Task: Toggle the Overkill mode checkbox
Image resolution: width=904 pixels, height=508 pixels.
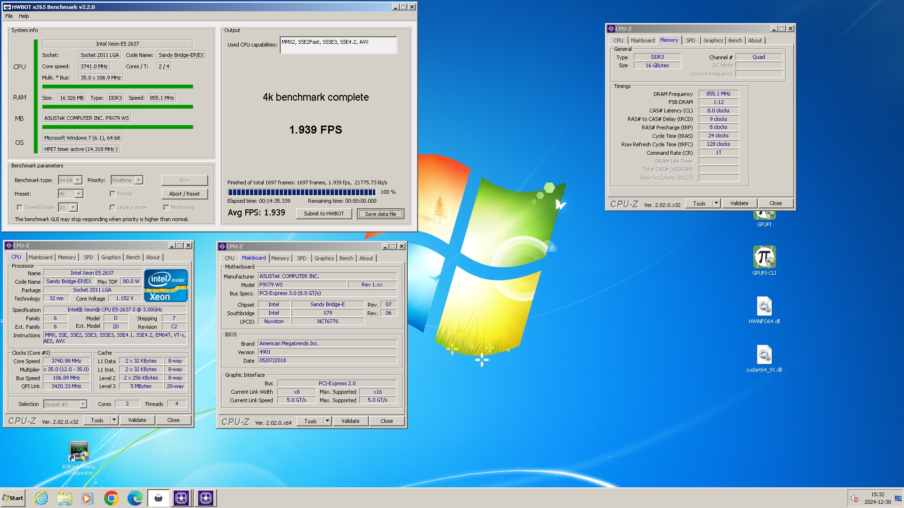Action: pyautogui.click(x=20, y=207)
